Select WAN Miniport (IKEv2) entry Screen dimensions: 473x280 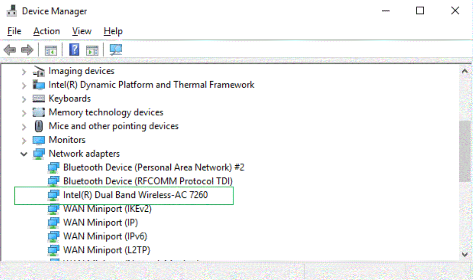click(107, 209)
